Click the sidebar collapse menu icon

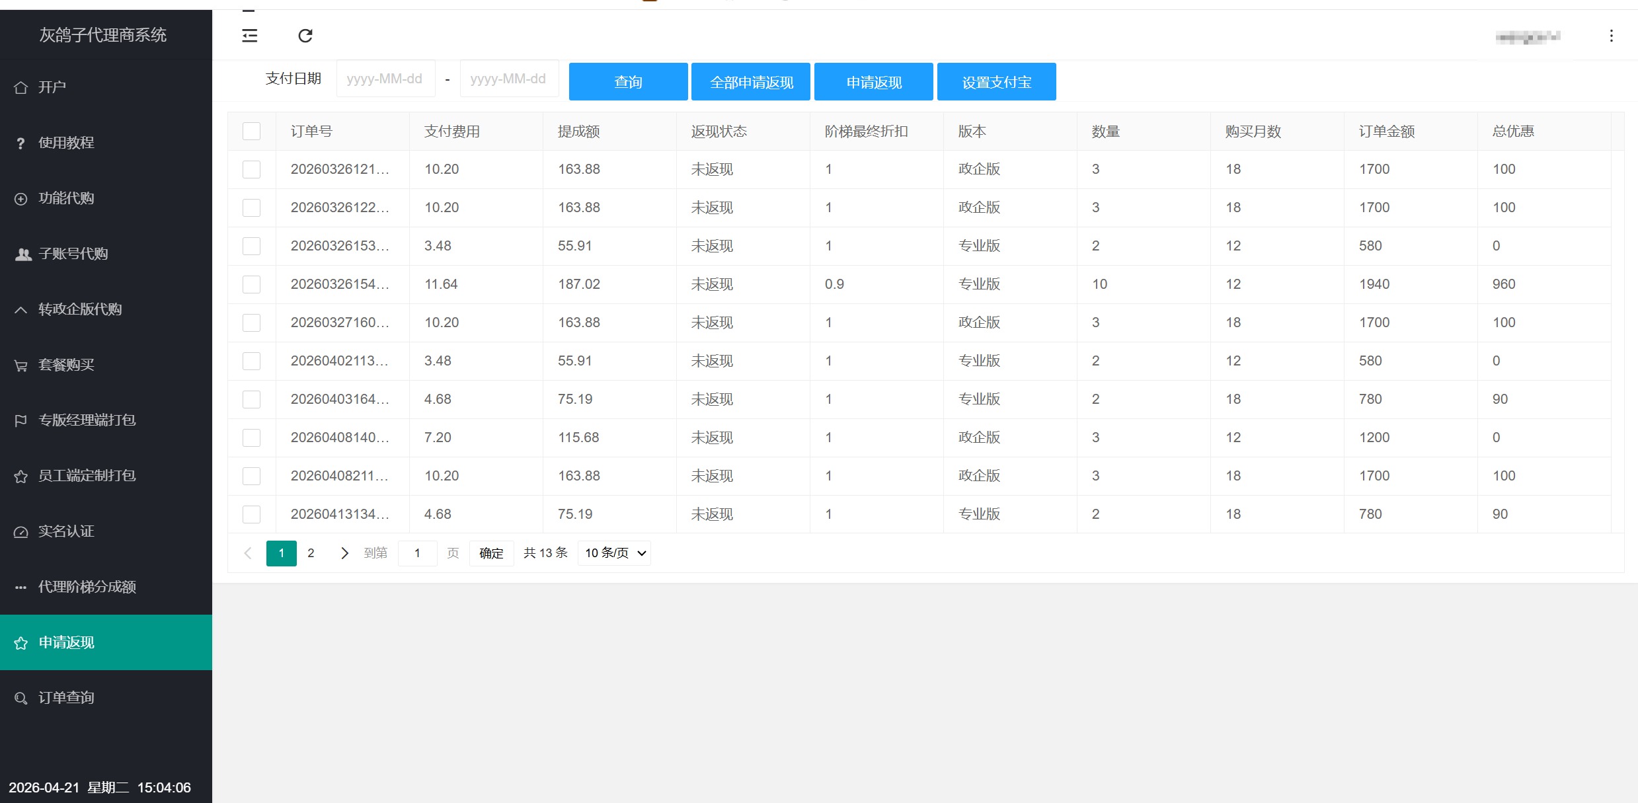(x=249, y=36)
